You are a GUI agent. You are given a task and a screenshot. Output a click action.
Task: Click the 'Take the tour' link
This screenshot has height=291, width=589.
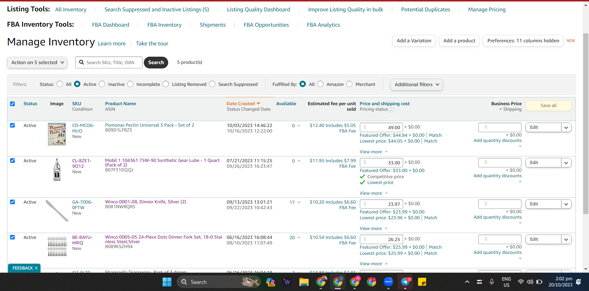coord(152,44)
